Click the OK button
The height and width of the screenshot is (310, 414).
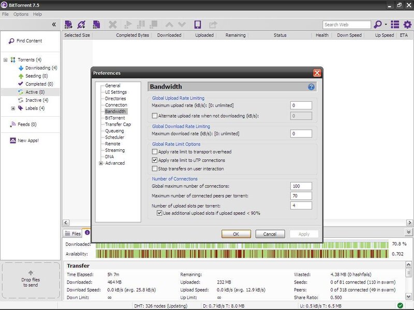click(236, 234)
